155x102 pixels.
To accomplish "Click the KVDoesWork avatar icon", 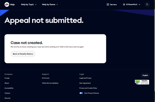I will pos(124,4).
